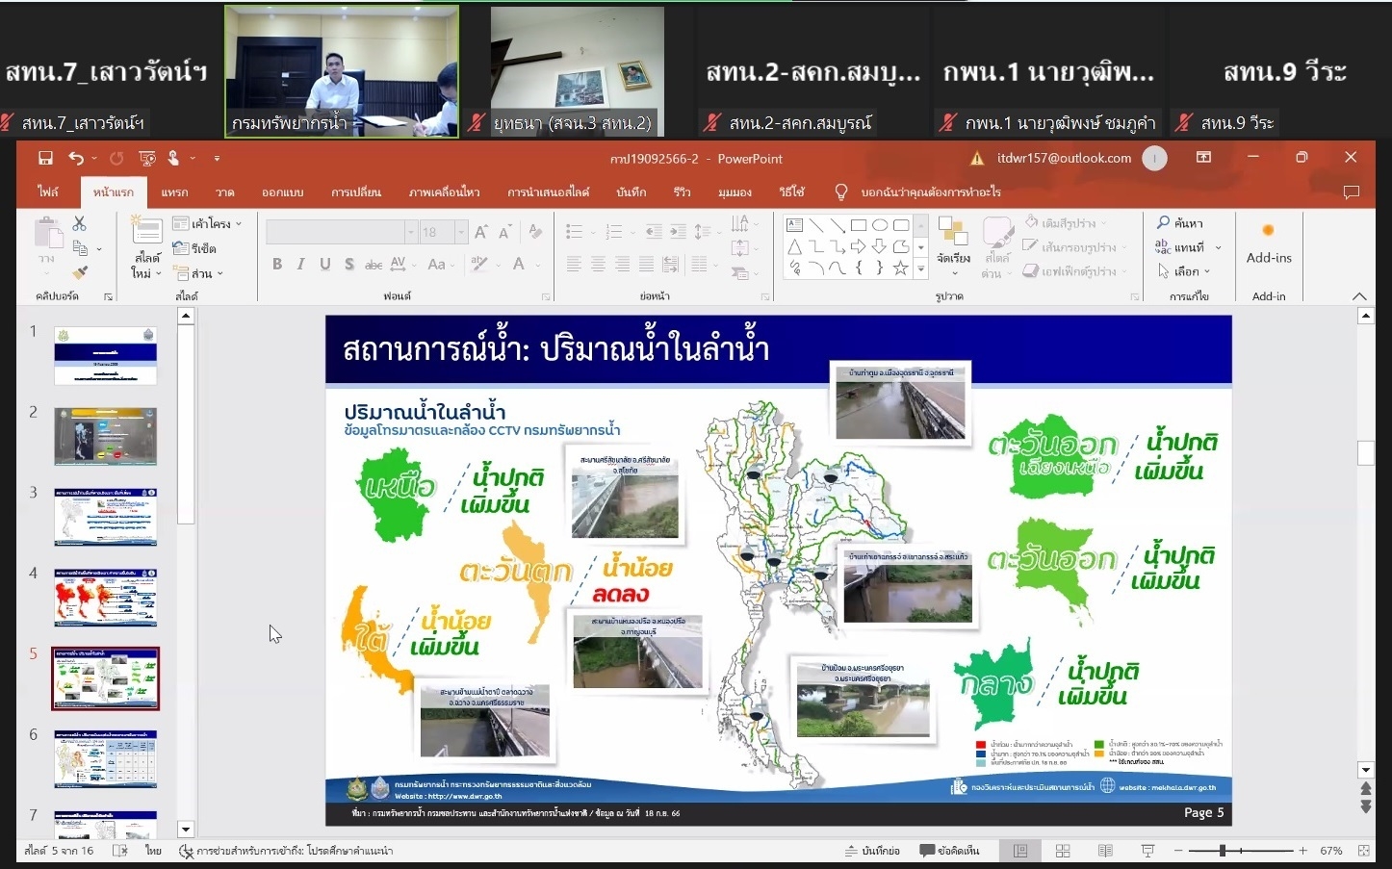Viewport: 1392px width, 869px height.
Task: Switch to the ภาพเคลื่อนไหว Animations tab
Action: [444, 192]
